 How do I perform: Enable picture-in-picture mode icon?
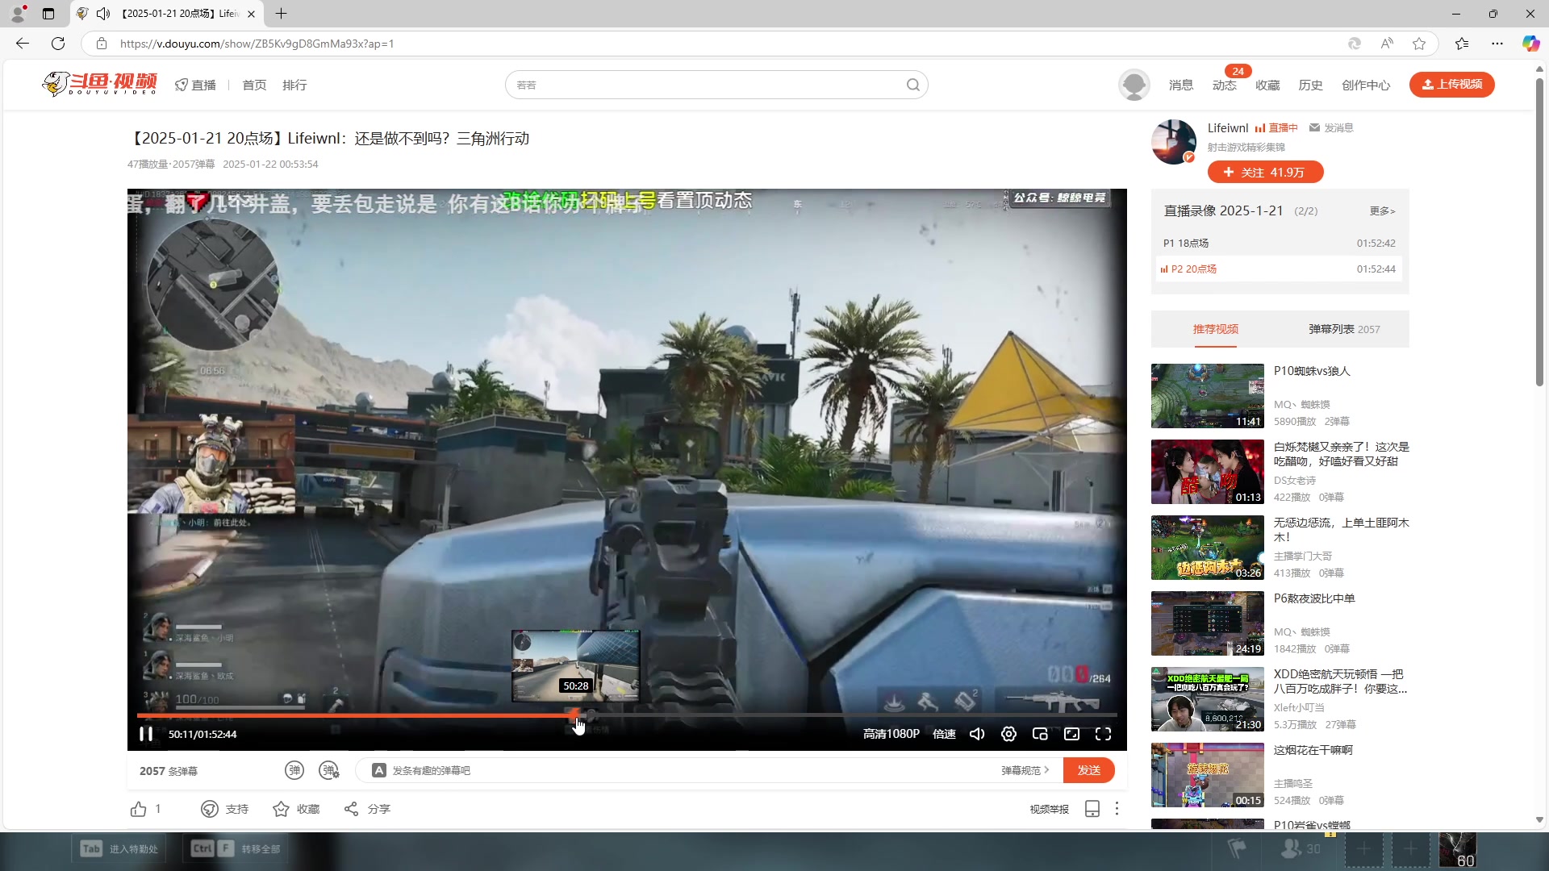[1040, 734]
